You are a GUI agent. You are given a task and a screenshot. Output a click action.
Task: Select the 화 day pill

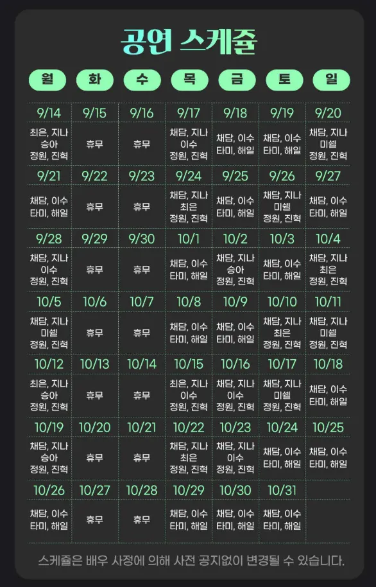[95, 80]
